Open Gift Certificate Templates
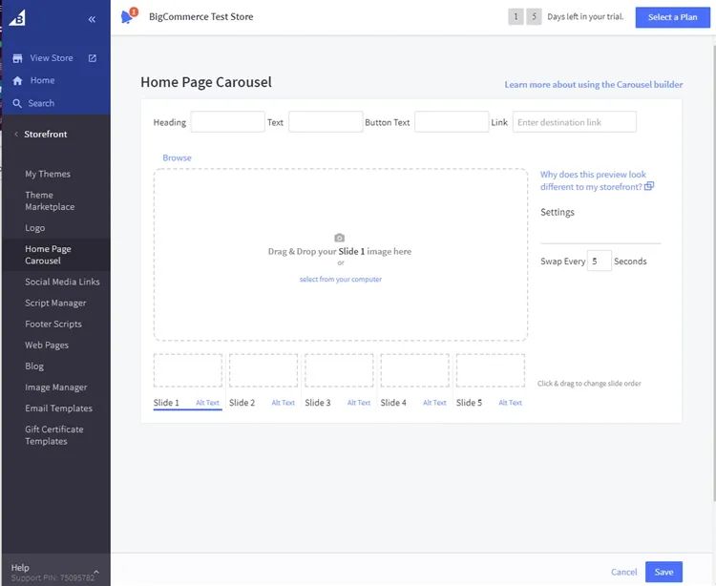The image size is (716, 586). (53, 435)
